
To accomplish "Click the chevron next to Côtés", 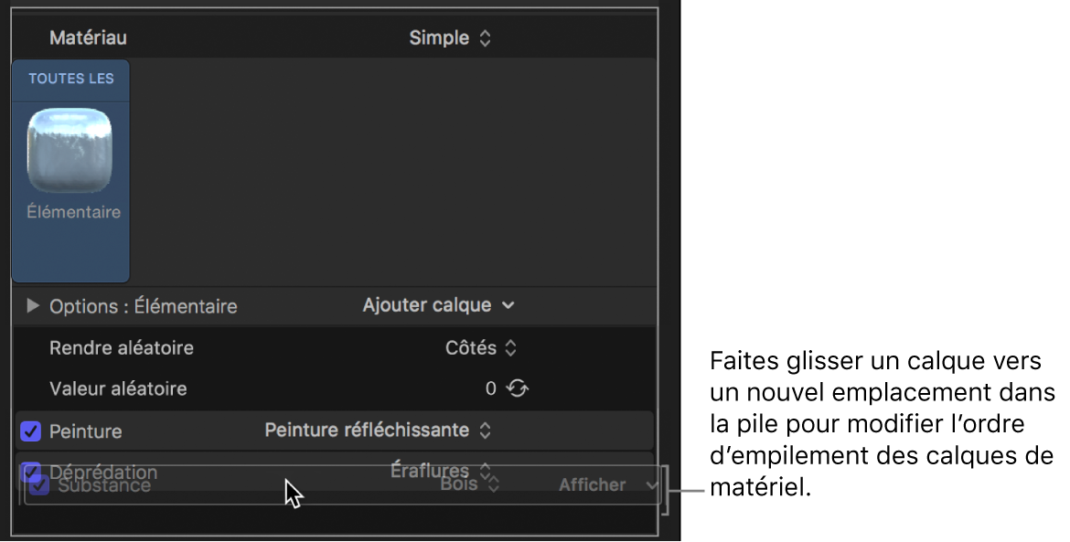I will point(510,347).
